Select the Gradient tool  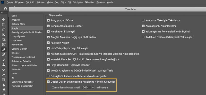(x=4, y=80)
